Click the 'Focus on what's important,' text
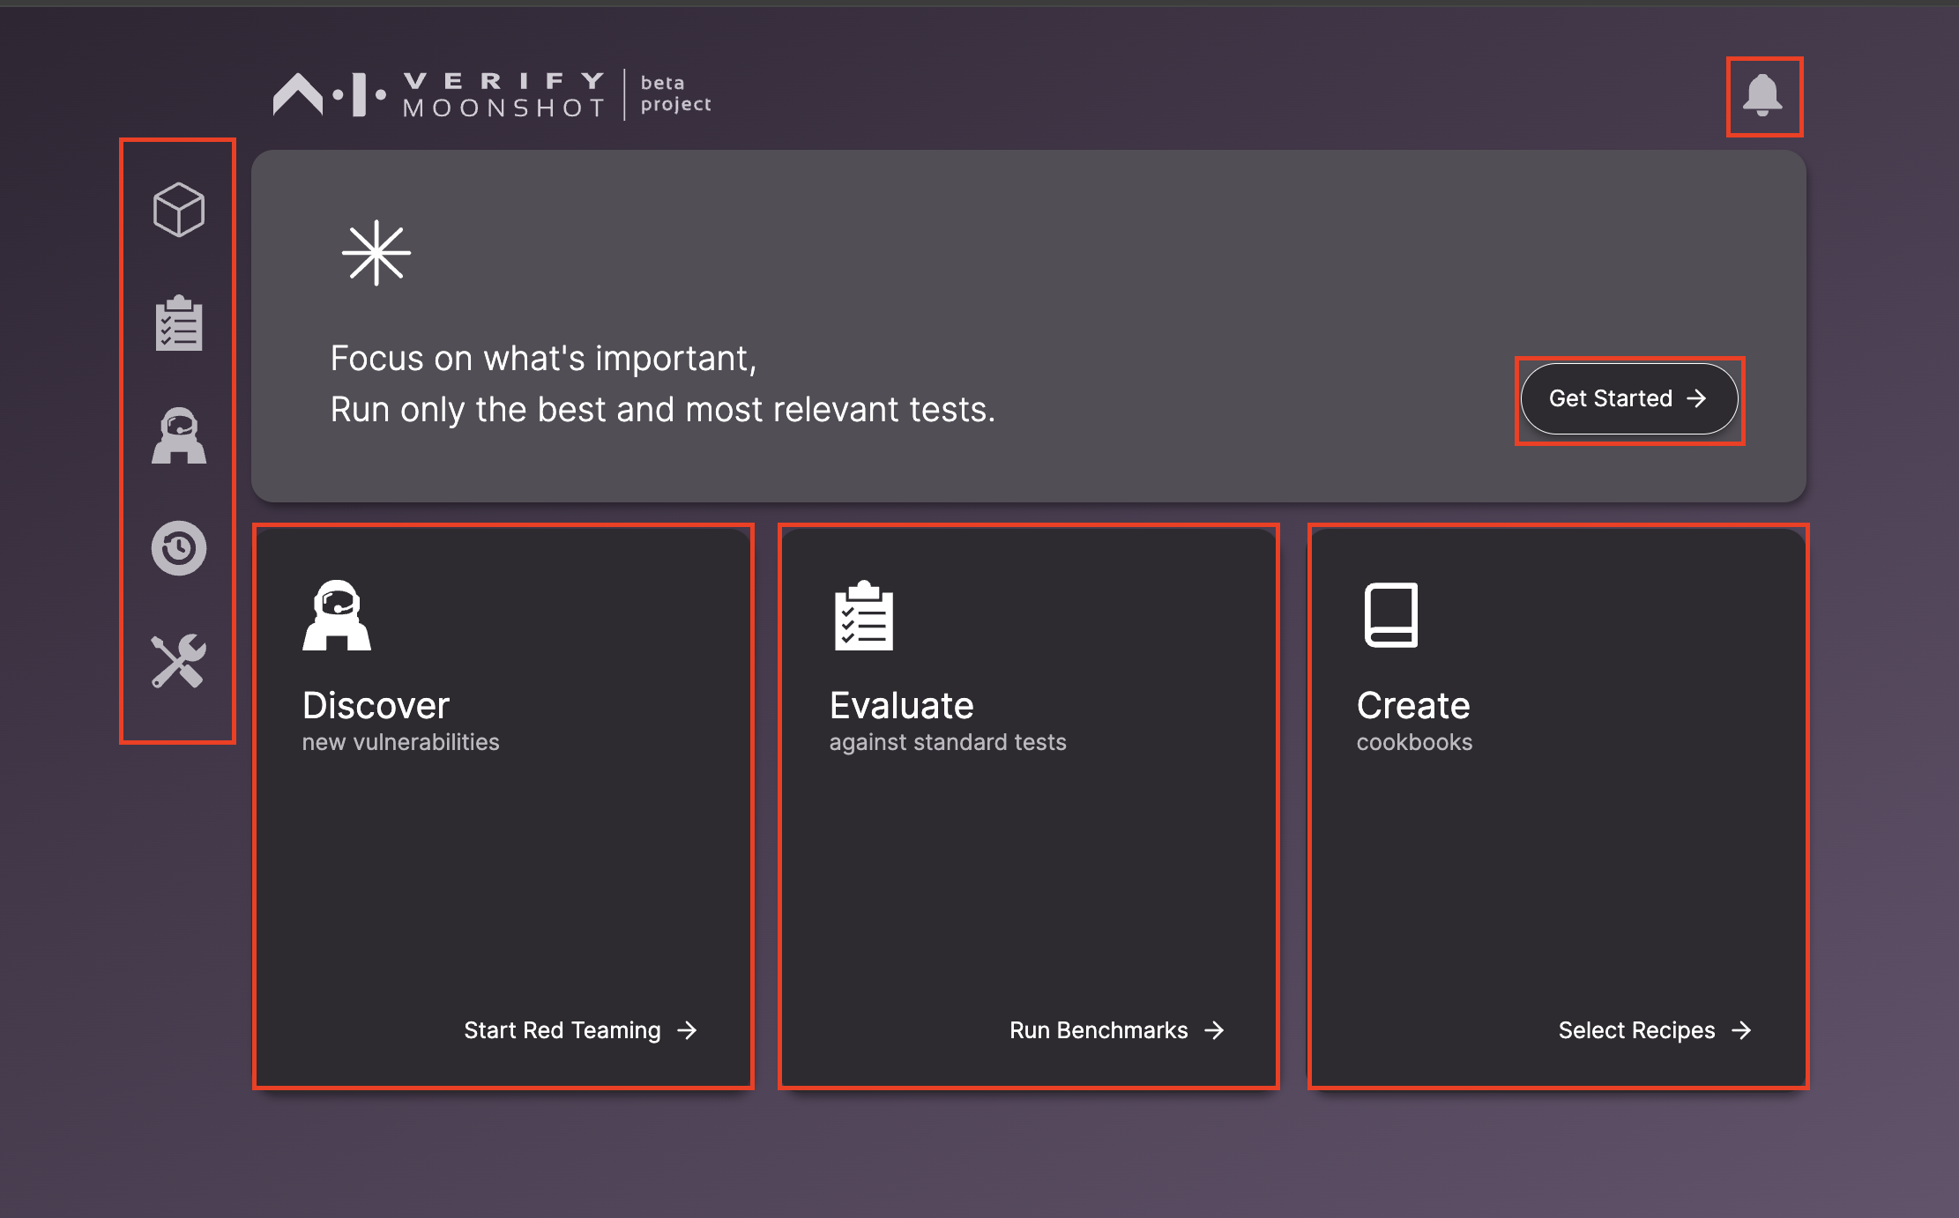 pyautogui.click(x=543, y=359)
